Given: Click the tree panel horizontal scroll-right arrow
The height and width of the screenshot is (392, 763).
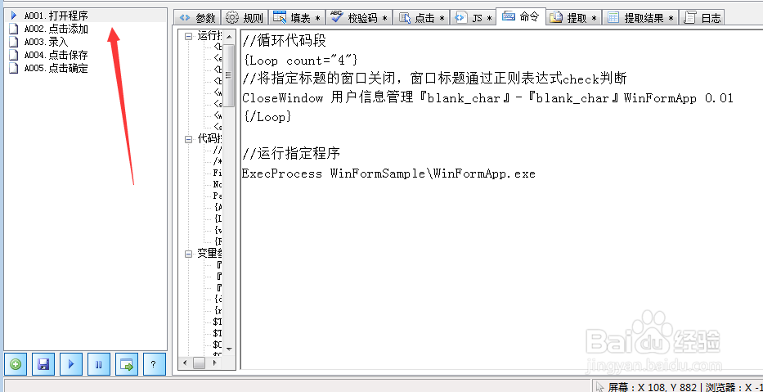Looking at the screenshot, I should tap(215, 363).
